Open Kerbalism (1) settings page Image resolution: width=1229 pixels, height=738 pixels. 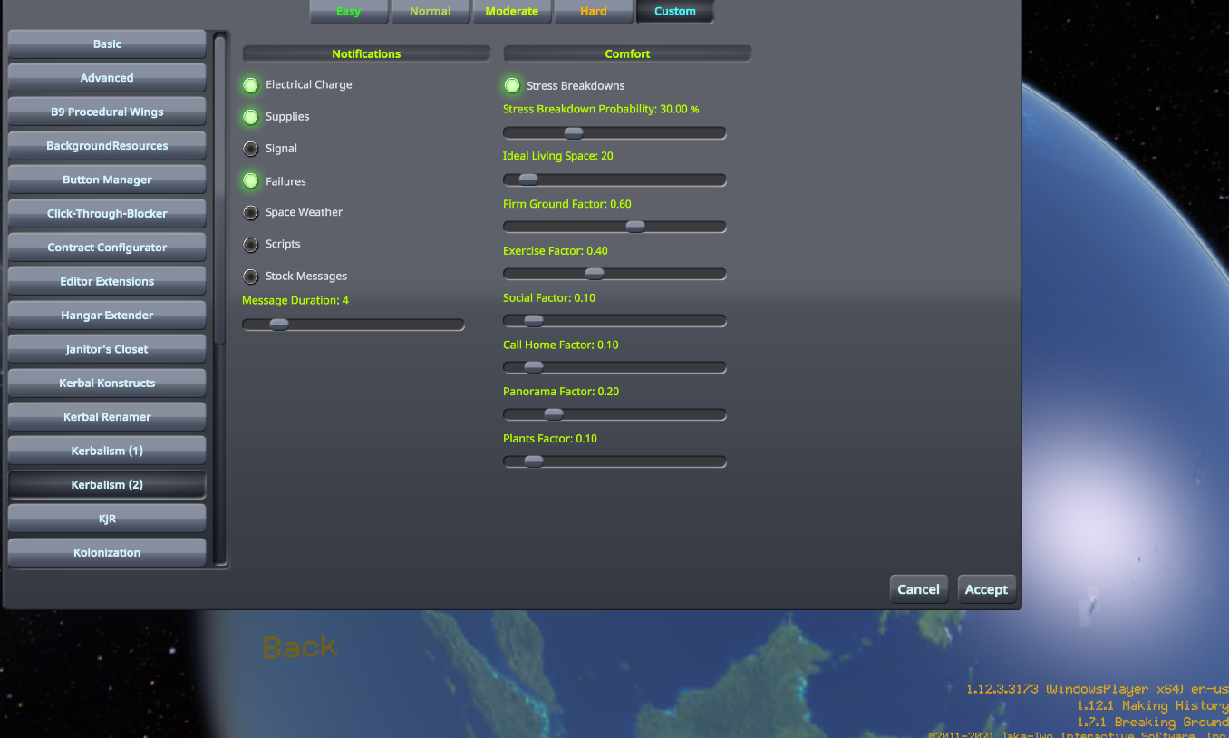(x=107, y=451)
